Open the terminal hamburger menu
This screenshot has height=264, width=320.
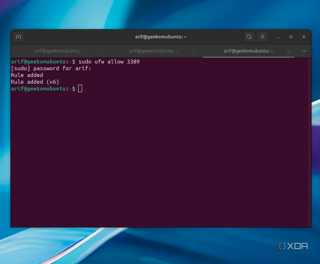pyautogui.click(x=263, y=37)
